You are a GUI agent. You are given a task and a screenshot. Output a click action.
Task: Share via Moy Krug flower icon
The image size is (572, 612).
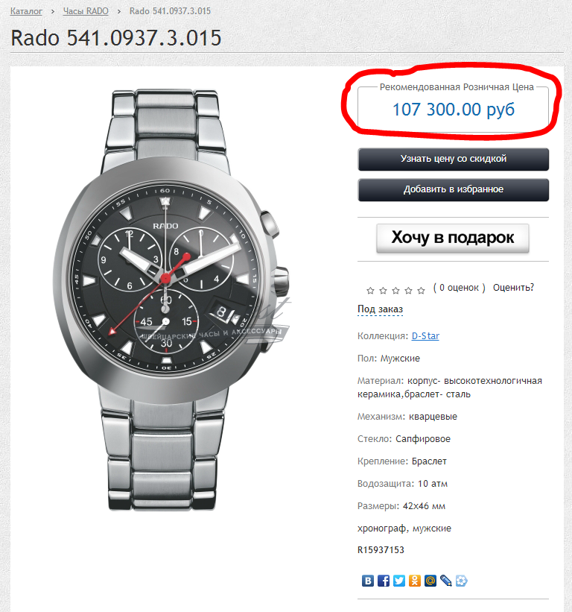click(x=461, y=581)
